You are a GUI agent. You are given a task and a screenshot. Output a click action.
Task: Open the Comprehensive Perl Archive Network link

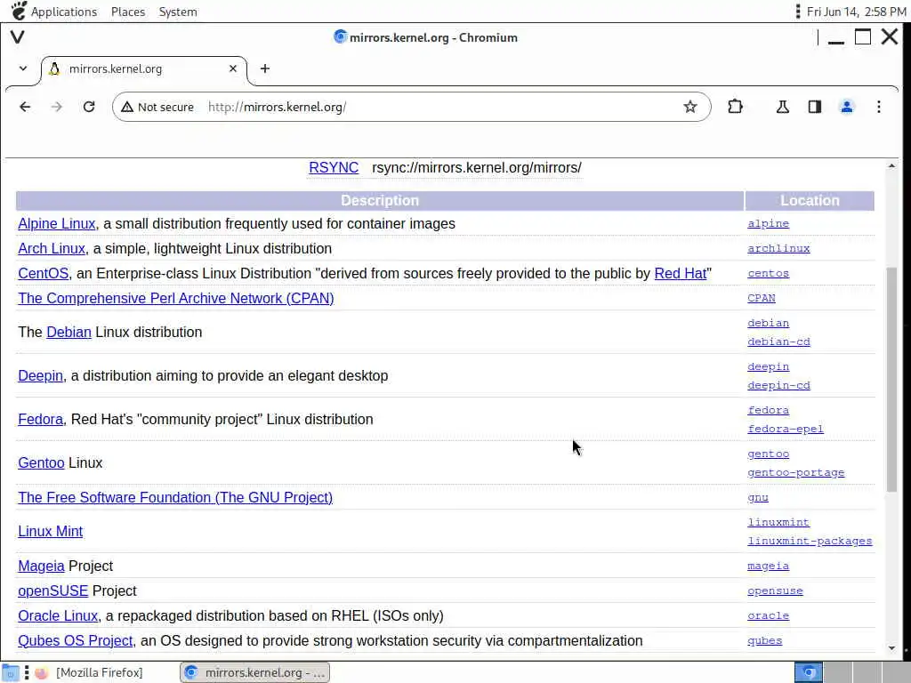click(176, 299)
